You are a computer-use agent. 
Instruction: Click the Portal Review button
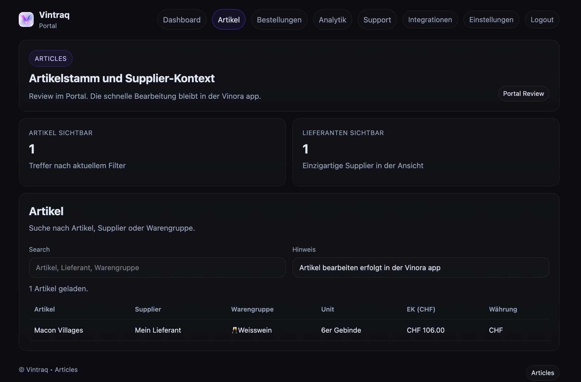(x=523, y=94)
